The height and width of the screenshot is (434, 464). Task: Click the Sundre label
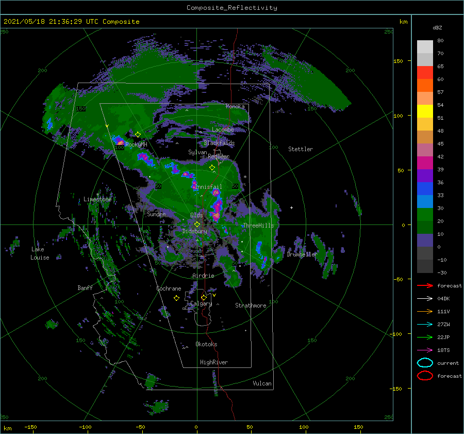click(156, 214)
